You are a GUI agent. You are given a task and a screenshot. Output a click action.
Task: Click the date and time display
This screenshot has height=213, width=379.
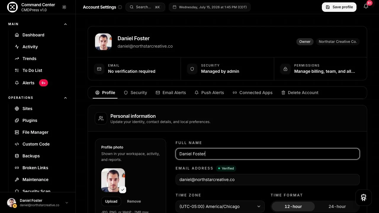pos(210,7)
